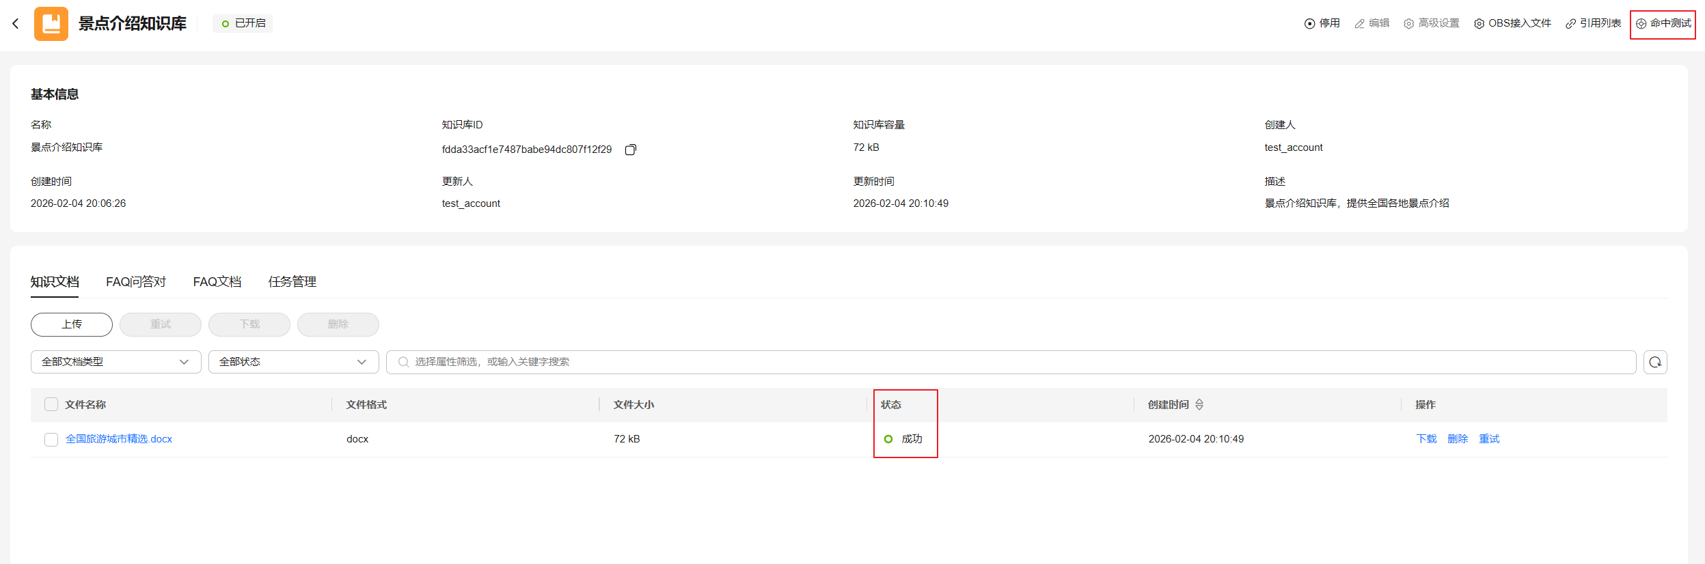Screen dimensions: 1705x564
Task: Refresh the document list
Action: 1655,362
